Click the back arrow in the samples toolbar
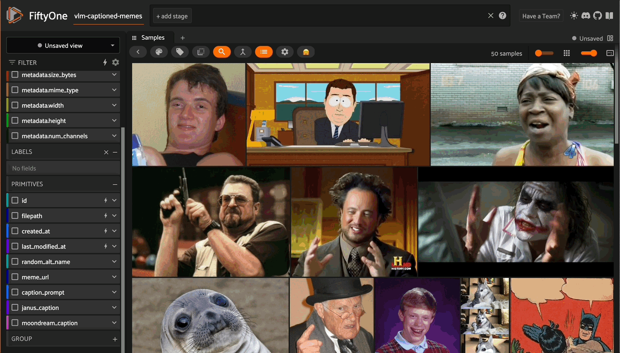This screenshot has height=353, width=620. click(x=138, y=52)
